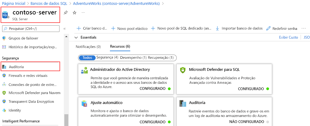Screen dimensions: 310x126
Task: Click Novo pool elástico
Action: coord(130,28)
